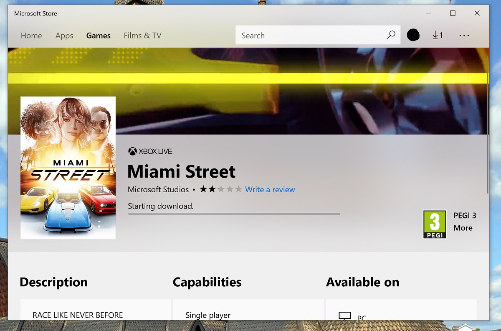Open the user account avatar
Viewport: 501px width, 331px height.
click(413, 35)
